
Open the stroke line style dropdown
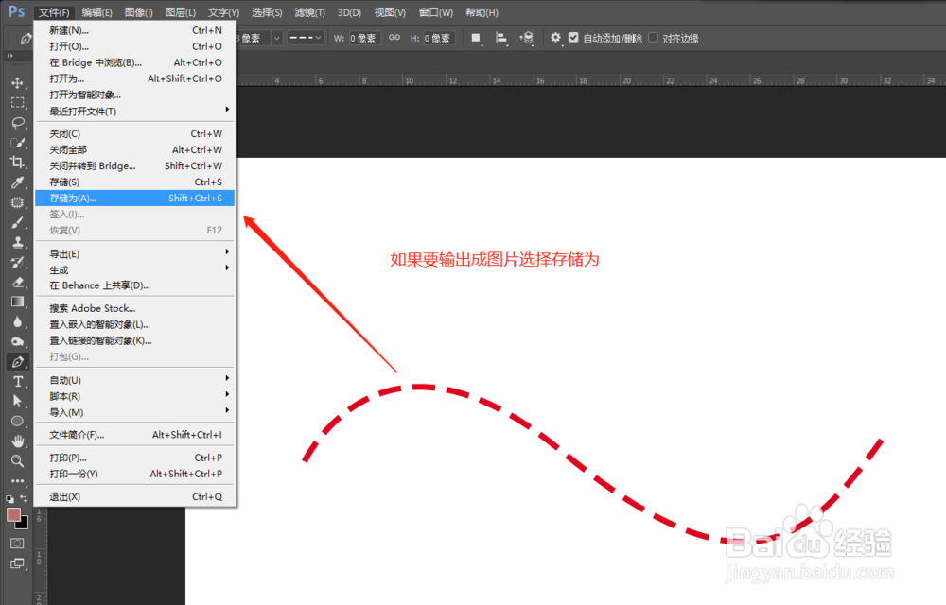[x=306, y=38]
